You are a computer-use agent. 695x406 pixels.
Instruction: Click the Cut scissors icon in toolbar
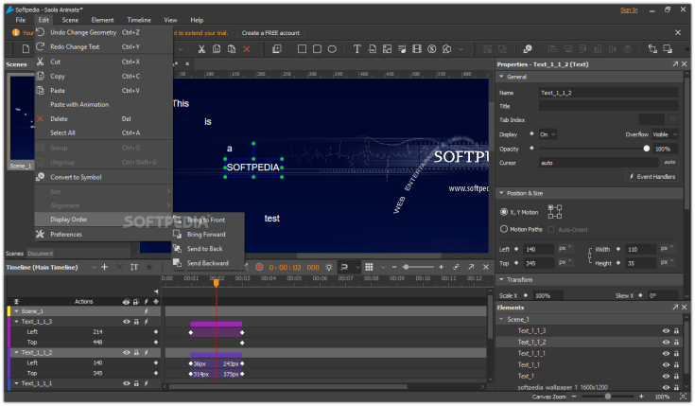coord(201,48)
